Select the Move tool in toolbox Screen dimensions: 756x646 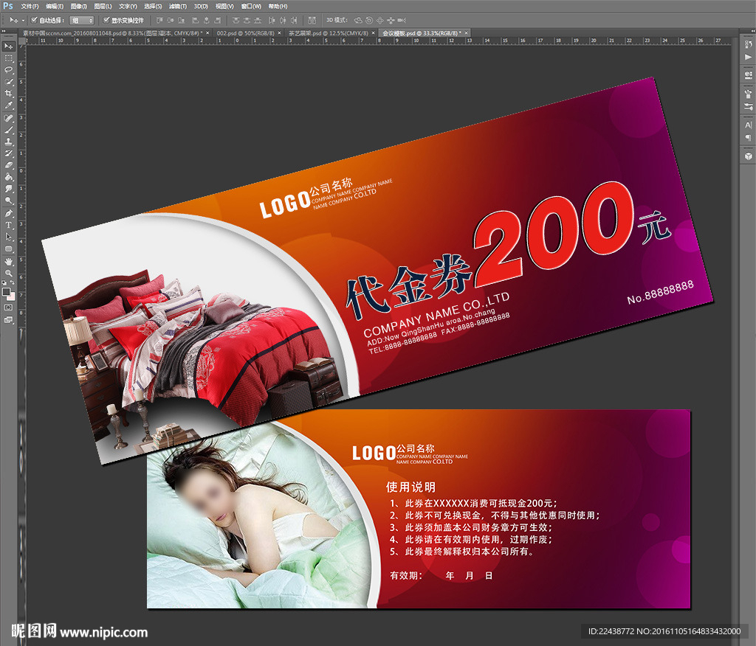tap(8, 46)
